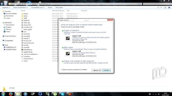This screenshot has width=172, height=96.
Task: Click Steam file icon under Não copiar
Action: [67, 54]
